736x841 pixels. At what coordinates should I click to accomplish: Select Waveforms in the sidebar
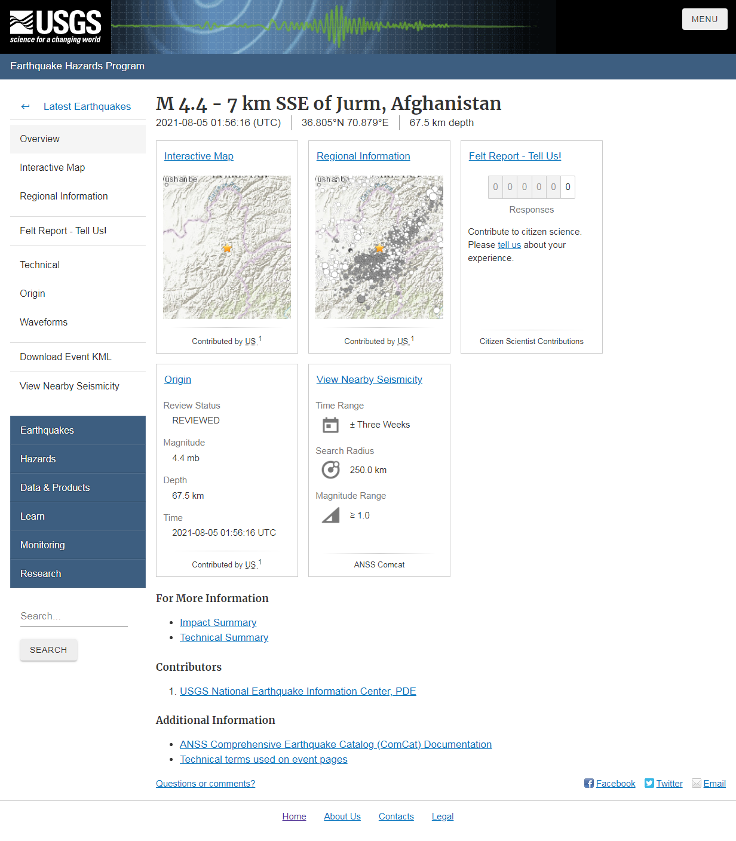(78, 322)
